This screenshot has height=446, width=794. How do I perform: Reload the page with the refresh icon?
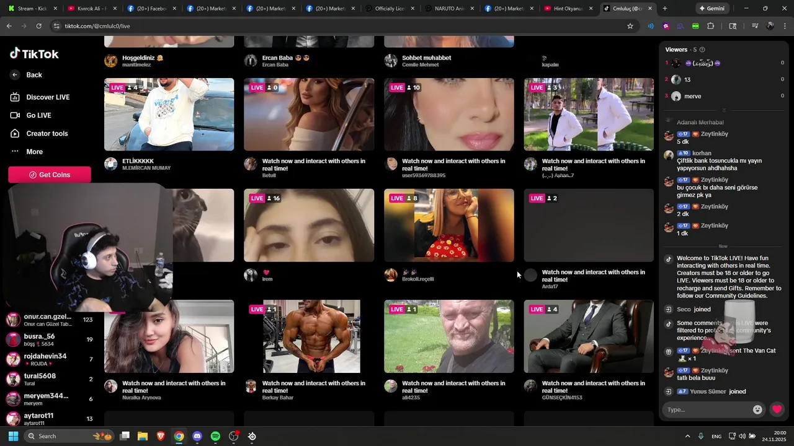tap(38, 26)
